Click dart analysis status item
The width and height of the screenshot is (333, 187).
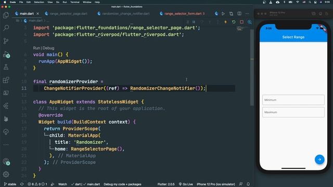(76, 184)
